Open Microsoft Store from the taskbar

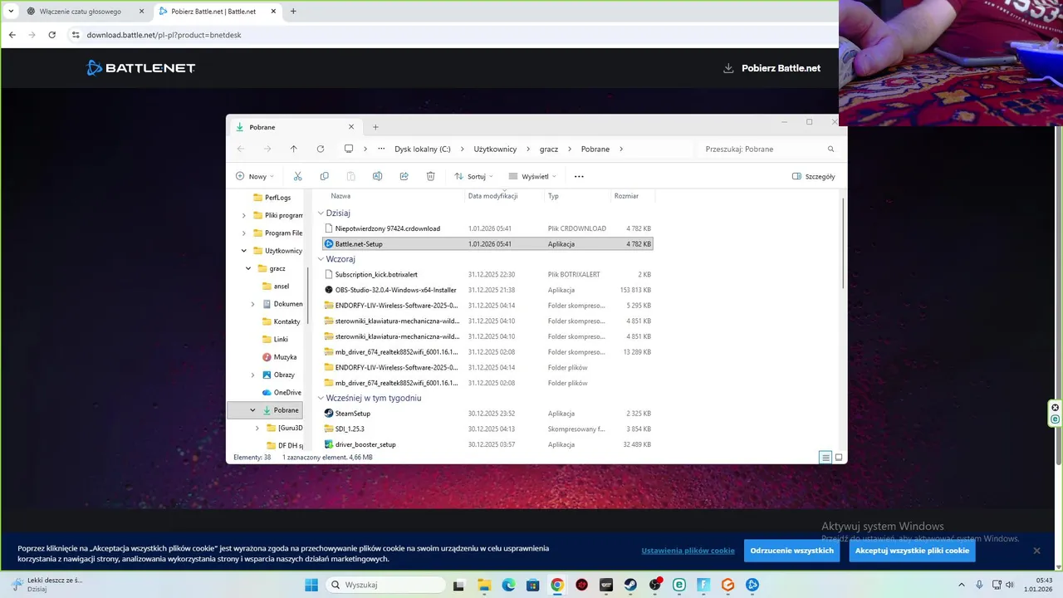pyautogui.click(x=532, y=585)
